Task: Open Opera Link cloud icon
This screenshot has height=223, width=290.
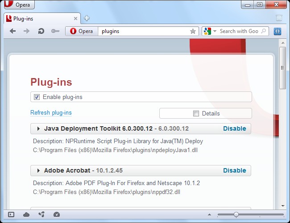Action: (x=26, y=215)
